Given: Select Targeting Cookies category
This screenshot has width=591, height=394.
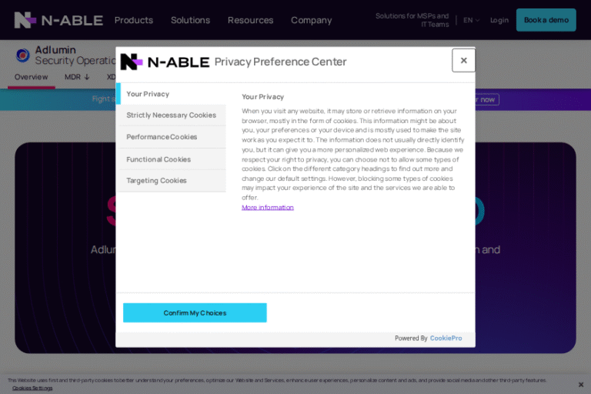Looking at the screenshot, I should 156,181.
